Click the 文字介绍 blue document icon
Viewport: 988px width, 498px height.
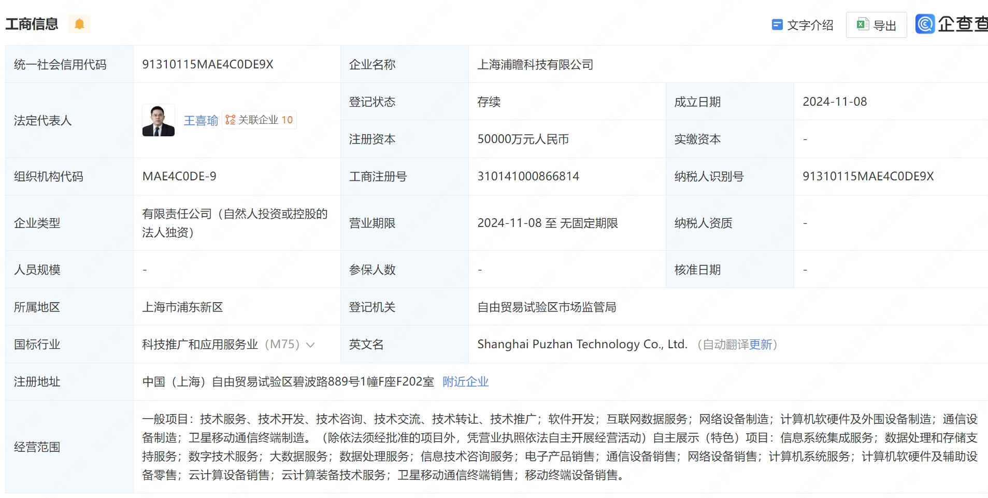(777, 24)
